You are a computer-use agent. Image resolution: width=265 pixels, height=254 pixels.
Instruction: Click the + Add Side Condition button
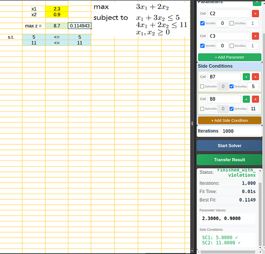coord(230,120)
